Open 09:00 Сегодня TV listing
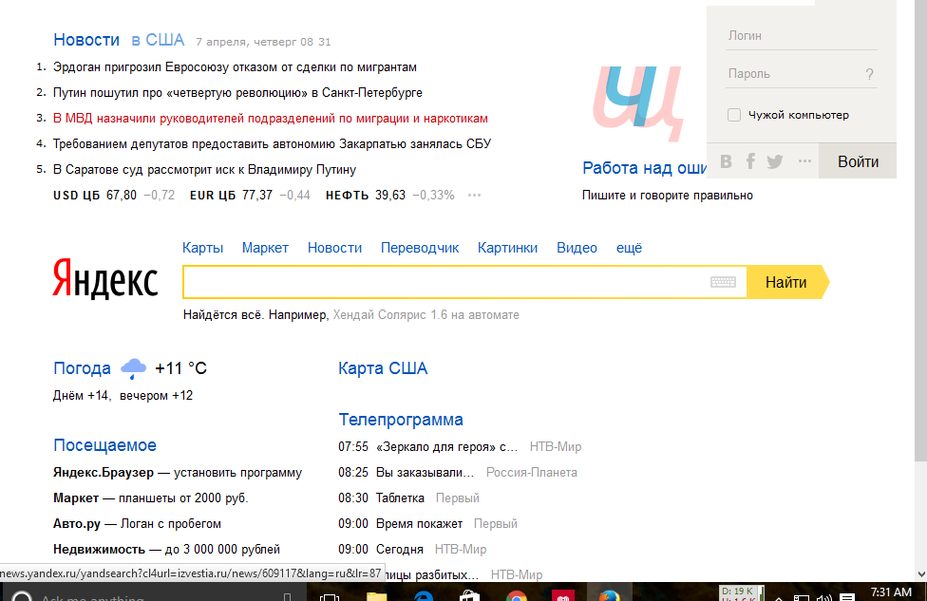Viewport: 927px width, 601px height. pyautogui.click(x=381, y=549)
